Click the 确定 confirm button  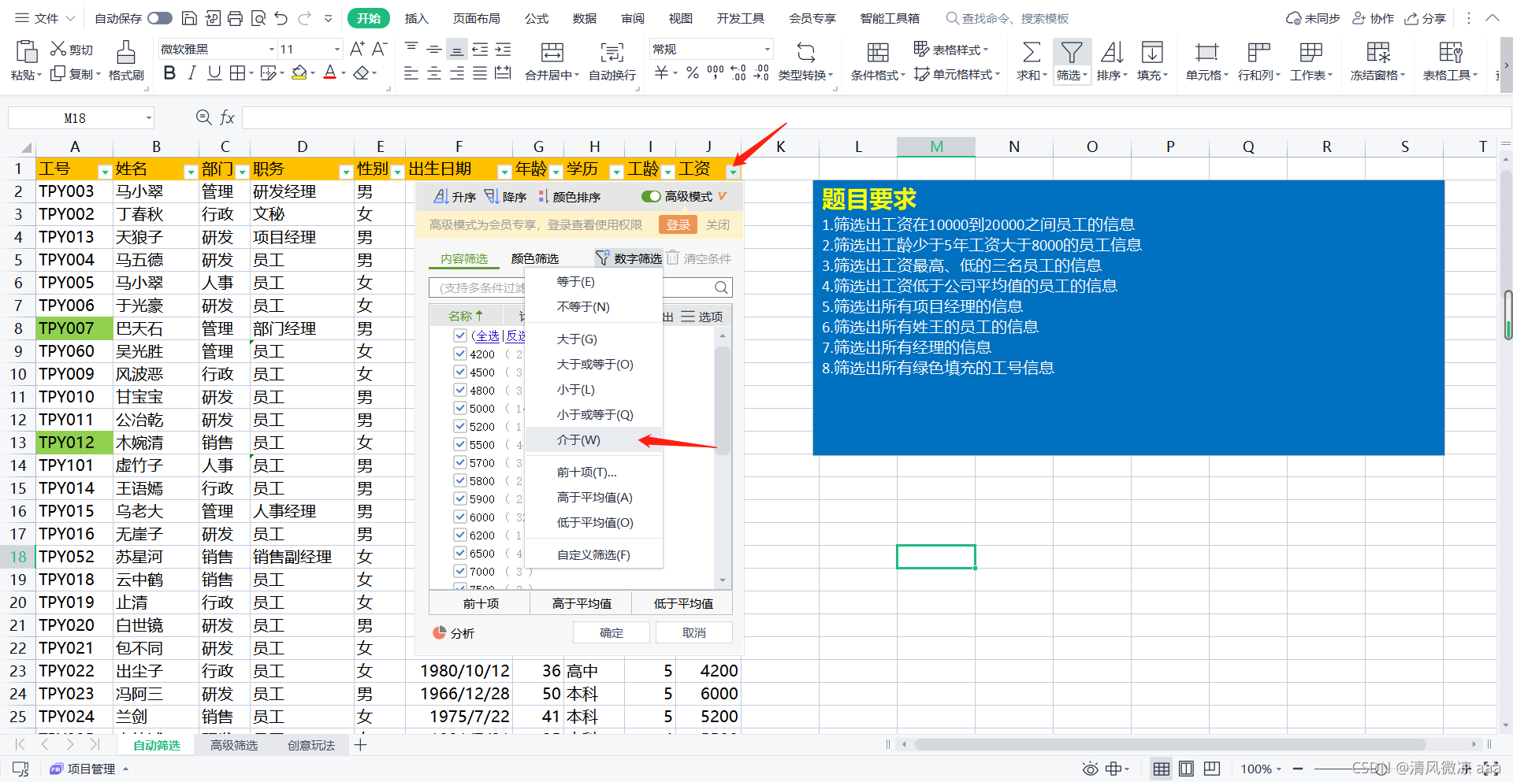tap(612, 632)
